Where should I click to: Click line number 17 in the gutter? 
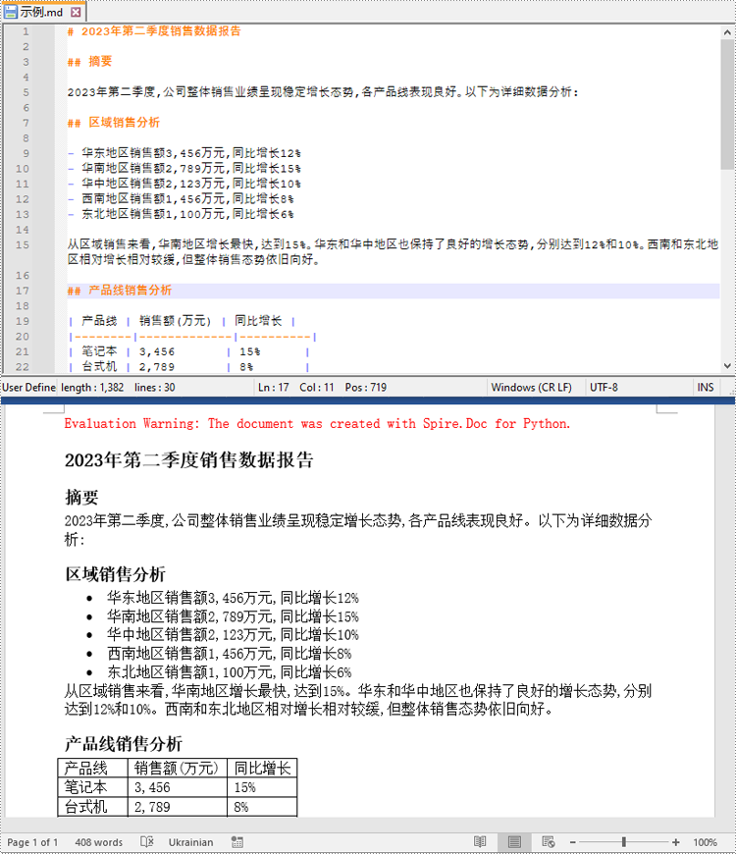(x=23, y=291)
